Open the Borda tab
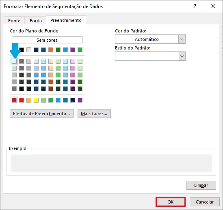The height and width of the screenshot is (210, 223). [x=36, y=21]
